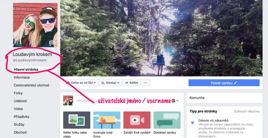The image size is (268, 138).
Task: Click the @LoudavymKrokem username
Action: [x=30, y=60]
